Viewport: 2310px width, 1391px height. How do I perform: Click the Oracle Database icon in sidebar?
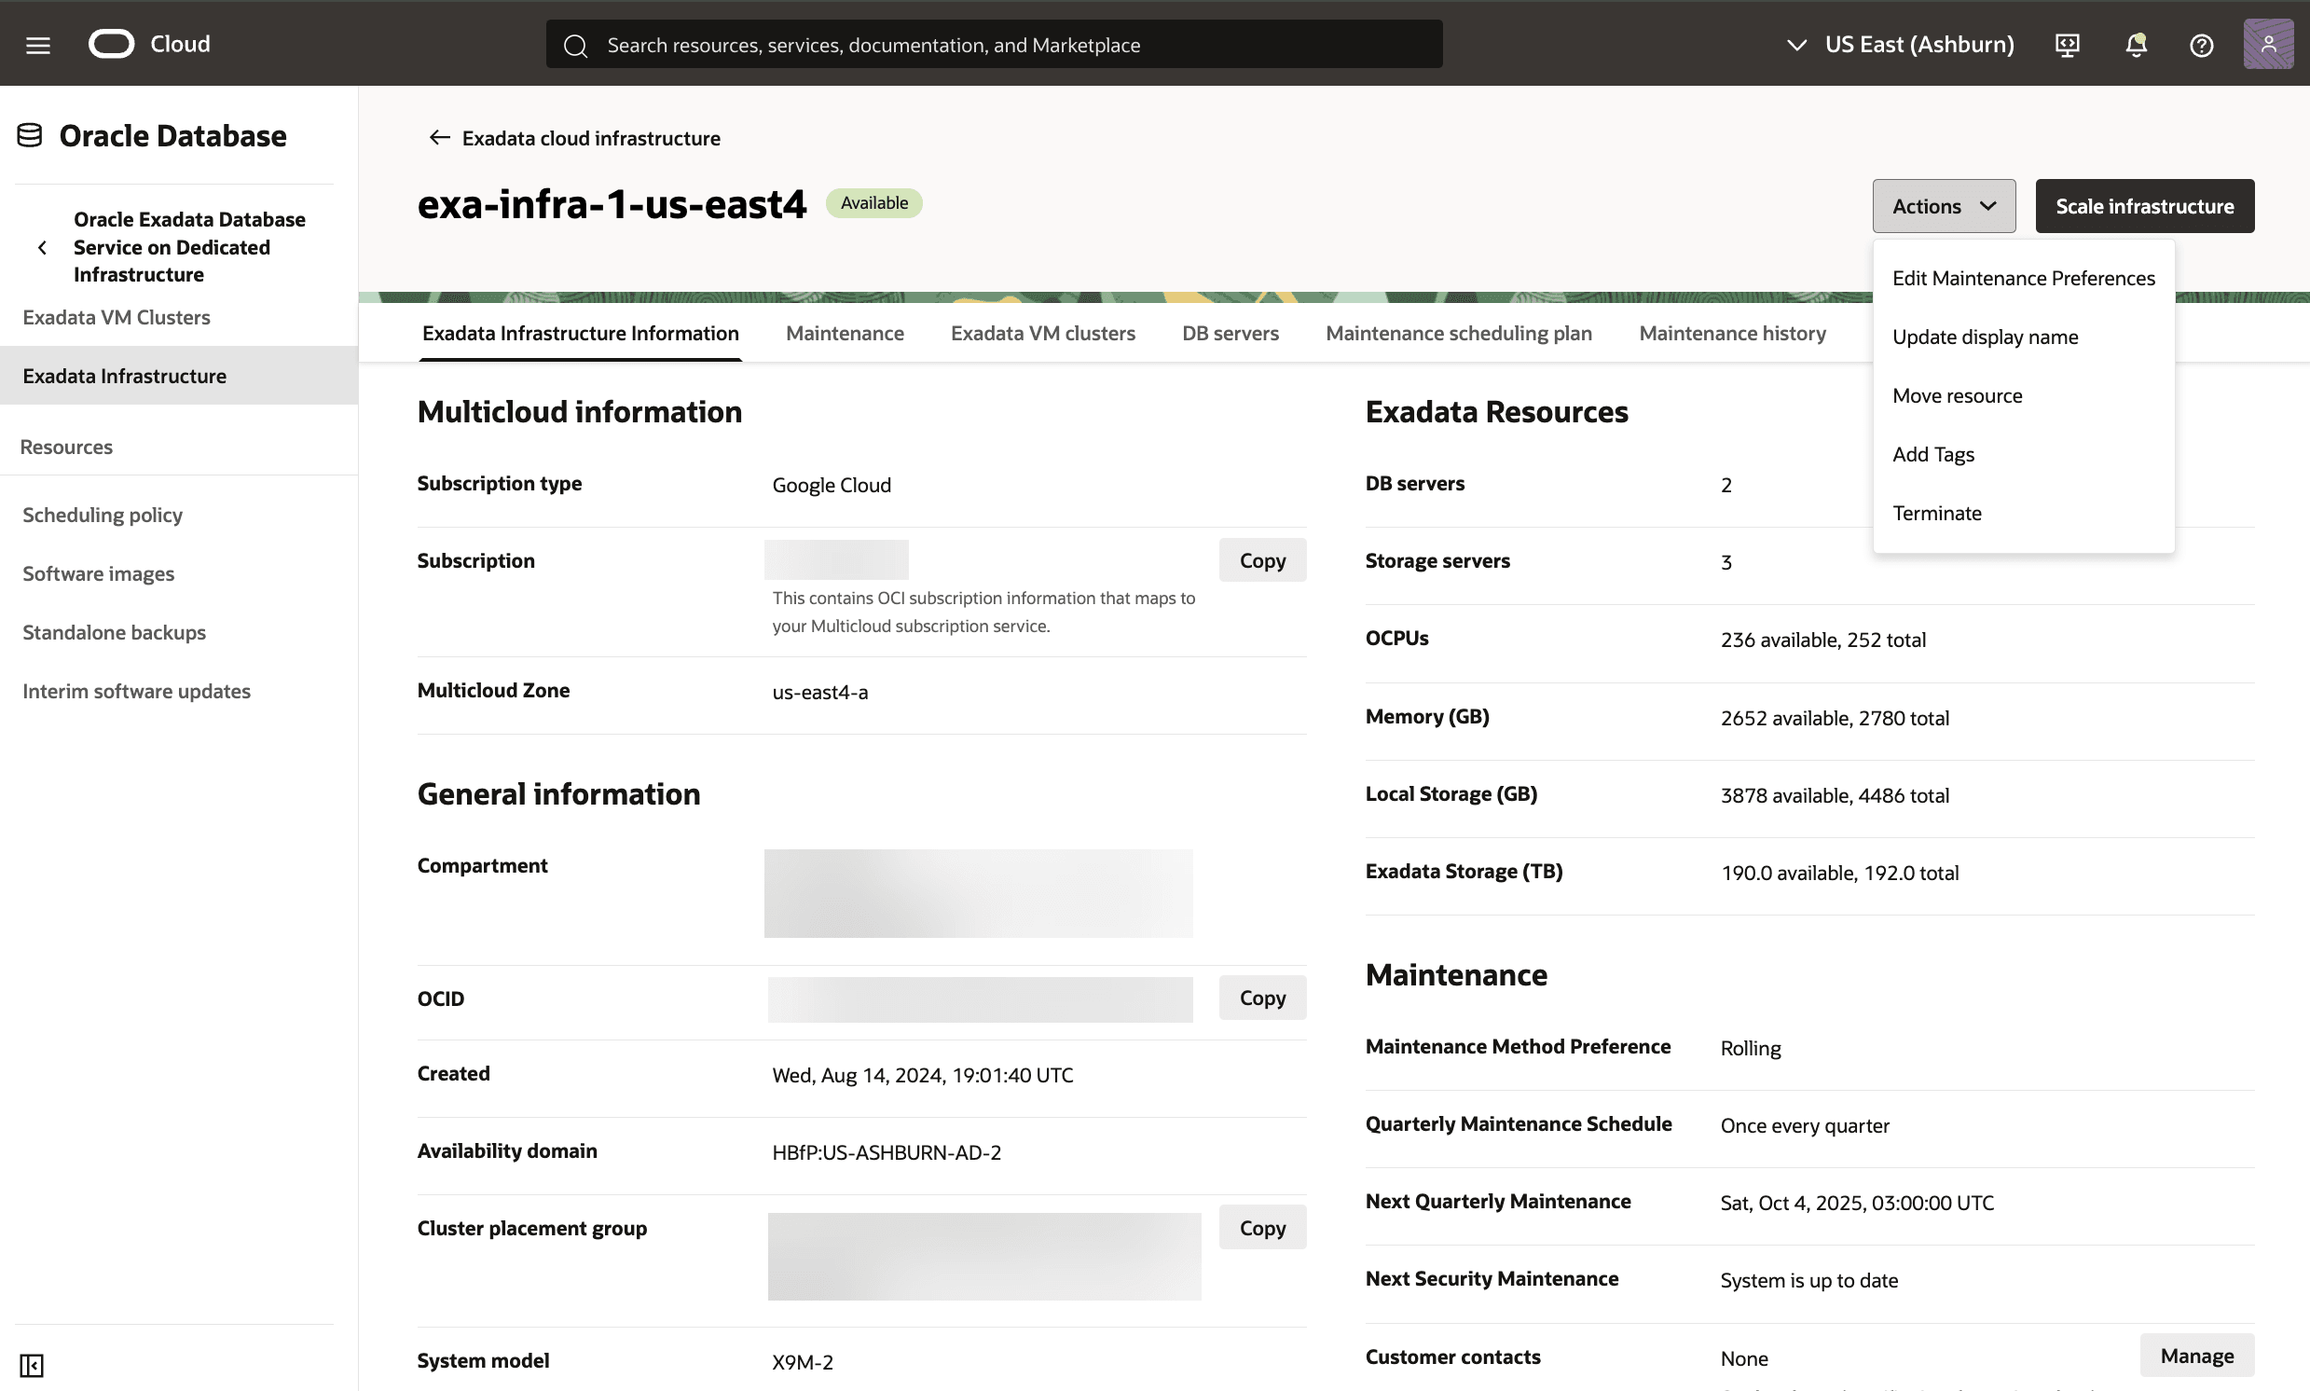pyautogui.click(x=29, y=134)
